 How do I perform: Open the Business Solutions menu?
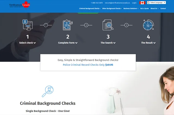[x=131, y=8]
